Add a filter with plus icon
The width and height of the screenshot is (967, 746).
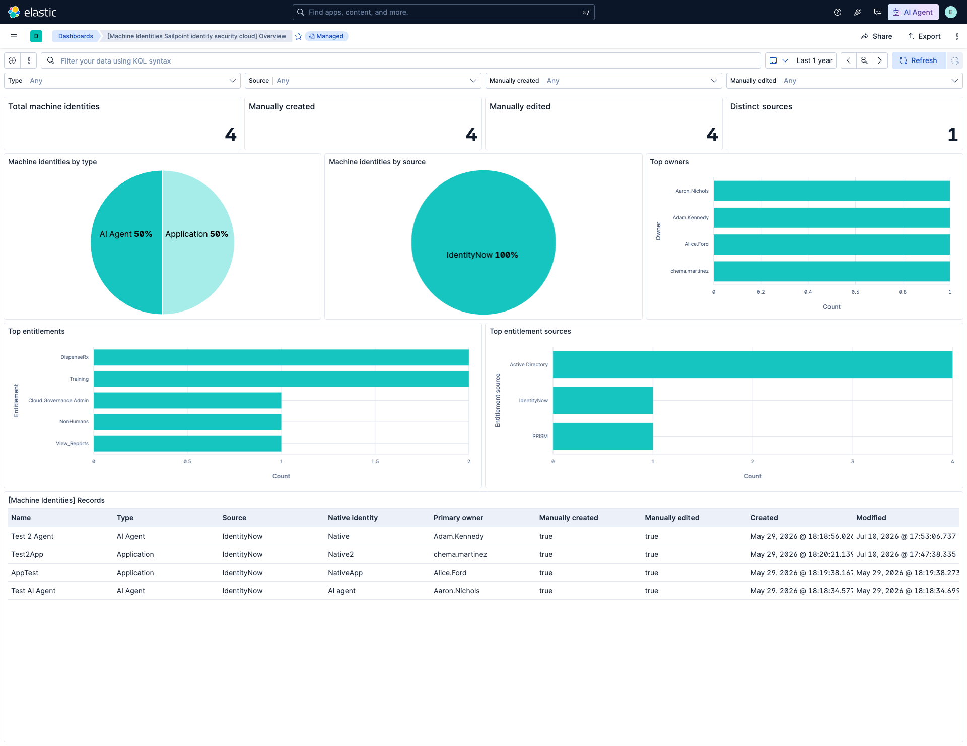point(12,60)
